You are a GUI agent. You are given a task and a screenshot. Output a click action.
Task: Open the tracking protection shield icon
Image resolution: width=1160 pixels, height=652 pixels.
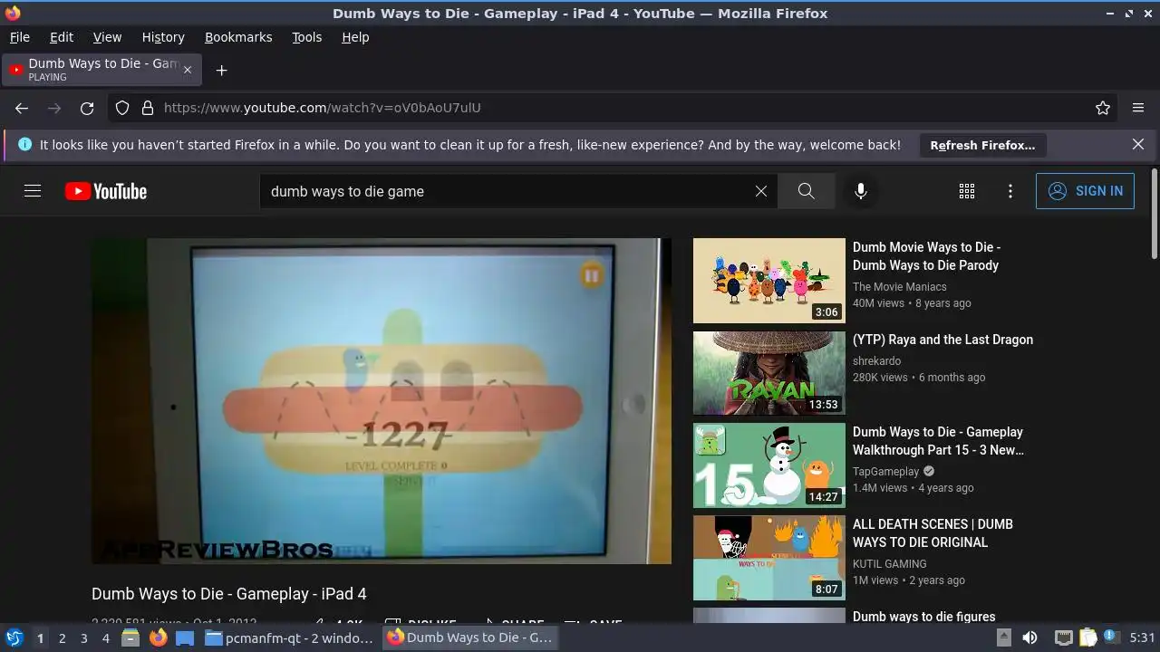(x=122, y=108)
